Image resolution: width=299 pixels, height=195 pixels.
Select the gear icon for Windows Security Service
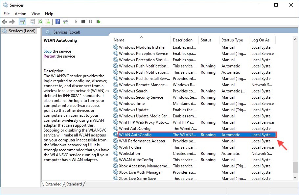click(x=115, y=97)
